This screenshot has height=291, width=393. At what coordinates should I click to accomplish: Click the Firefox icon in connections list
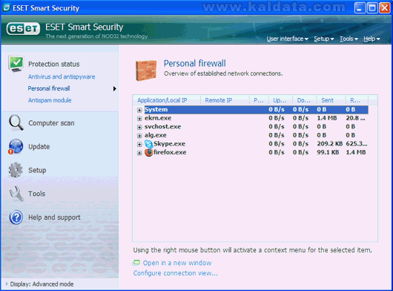pyautogui.click(x=148, y=152)
